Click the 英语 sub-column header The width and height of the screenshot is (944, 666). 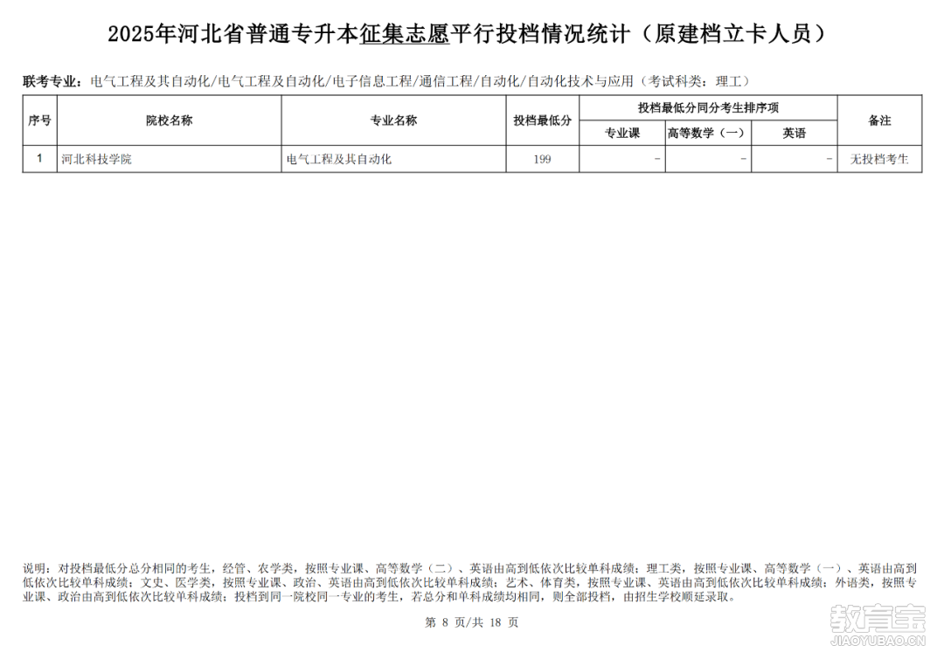794,133
